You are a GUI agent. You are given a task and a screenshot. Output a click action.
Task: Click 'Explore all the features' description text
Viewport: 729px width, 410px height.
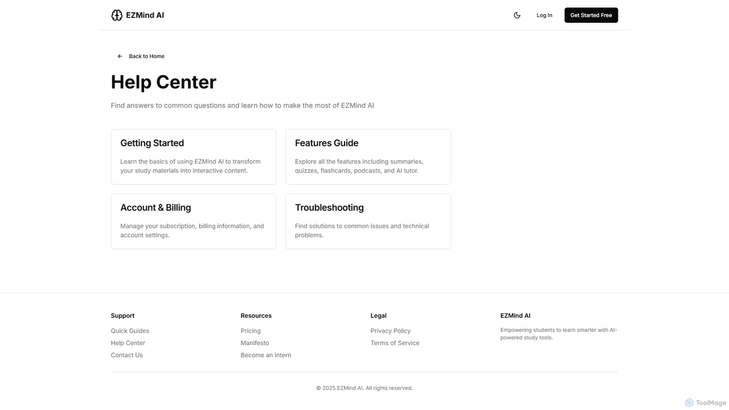pyautogui.click(x=359, y=166)
